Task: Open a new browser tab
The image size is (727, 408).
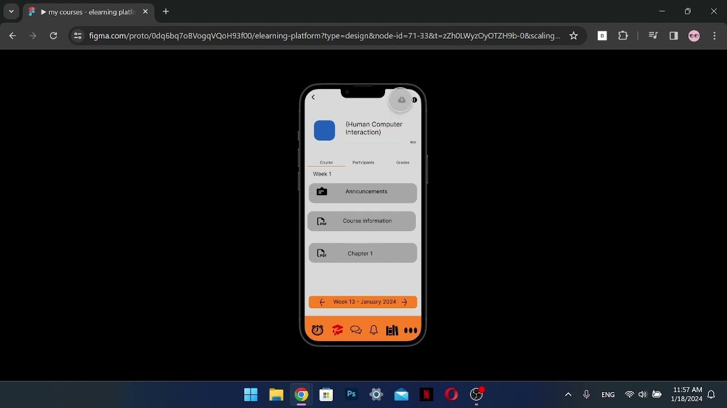Action: tap(166, 11)
